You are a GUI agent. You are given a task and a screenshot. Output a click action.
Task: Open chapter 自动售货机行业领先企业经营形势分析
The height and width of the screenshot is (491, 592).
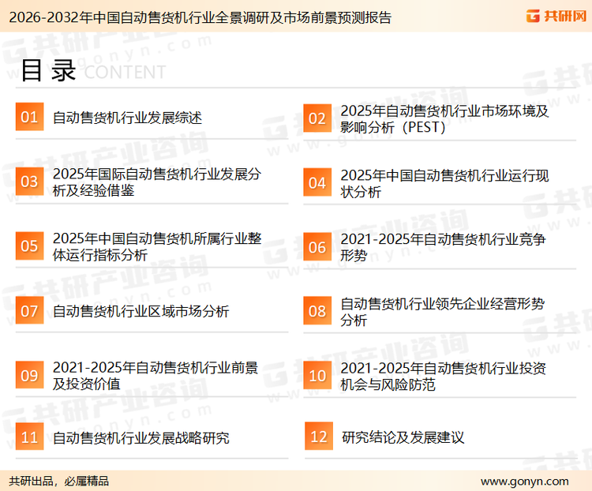click(443, 312)
